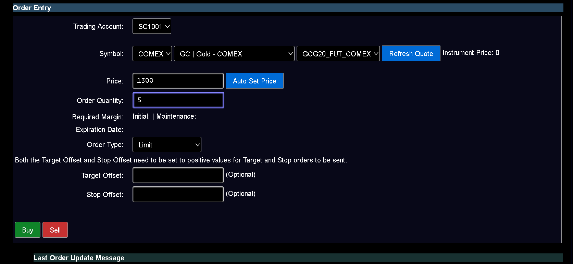Expand the COMEX exchange dropdown
This screenshot has height=264, width=573.
point(152,54)
